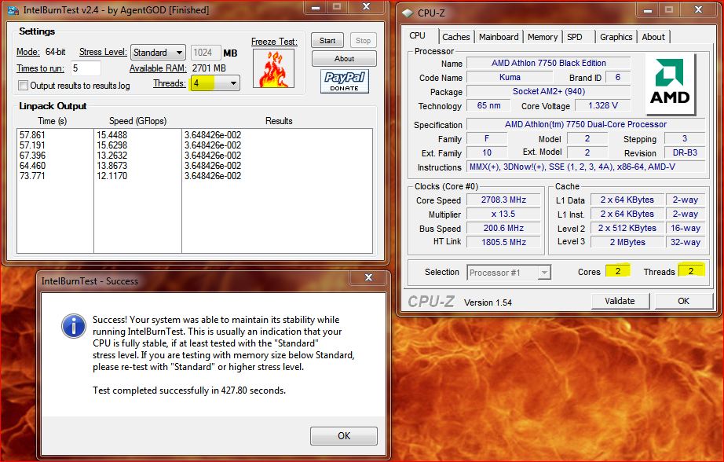The image size is (724, 462).
Task: Click the 13.2632 speed value
Action: click(x=112, y=156)
